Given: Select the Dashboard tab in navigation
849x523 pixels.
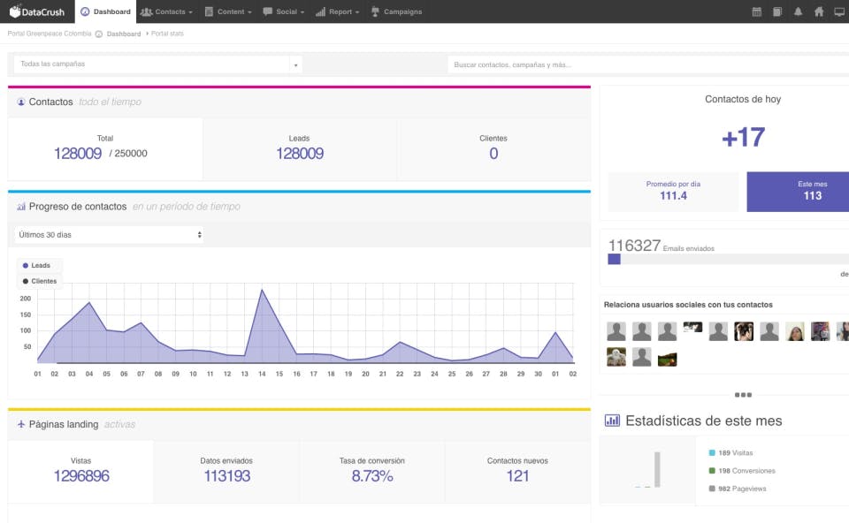Looking at the screenshot, I should pos(105,11).
